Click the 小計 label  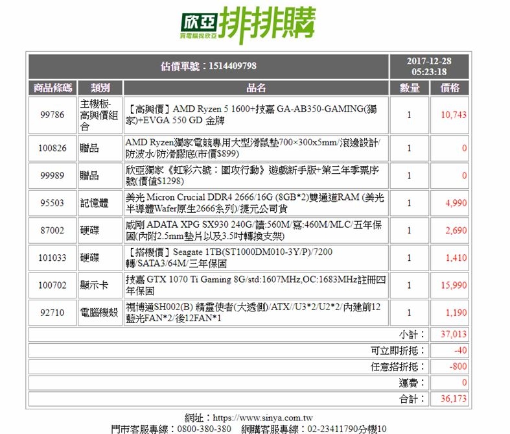411,334
